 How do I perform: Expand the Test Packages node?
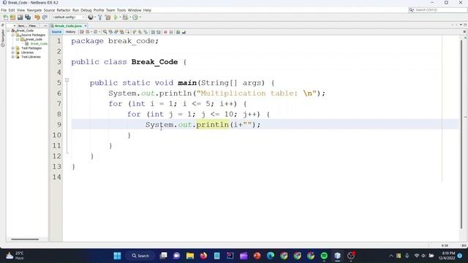coord(13,48)
